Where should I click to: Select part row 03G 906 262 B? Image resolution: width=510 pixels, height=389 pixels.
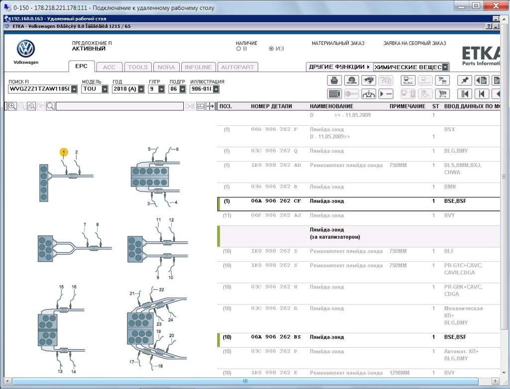(359, 190)
